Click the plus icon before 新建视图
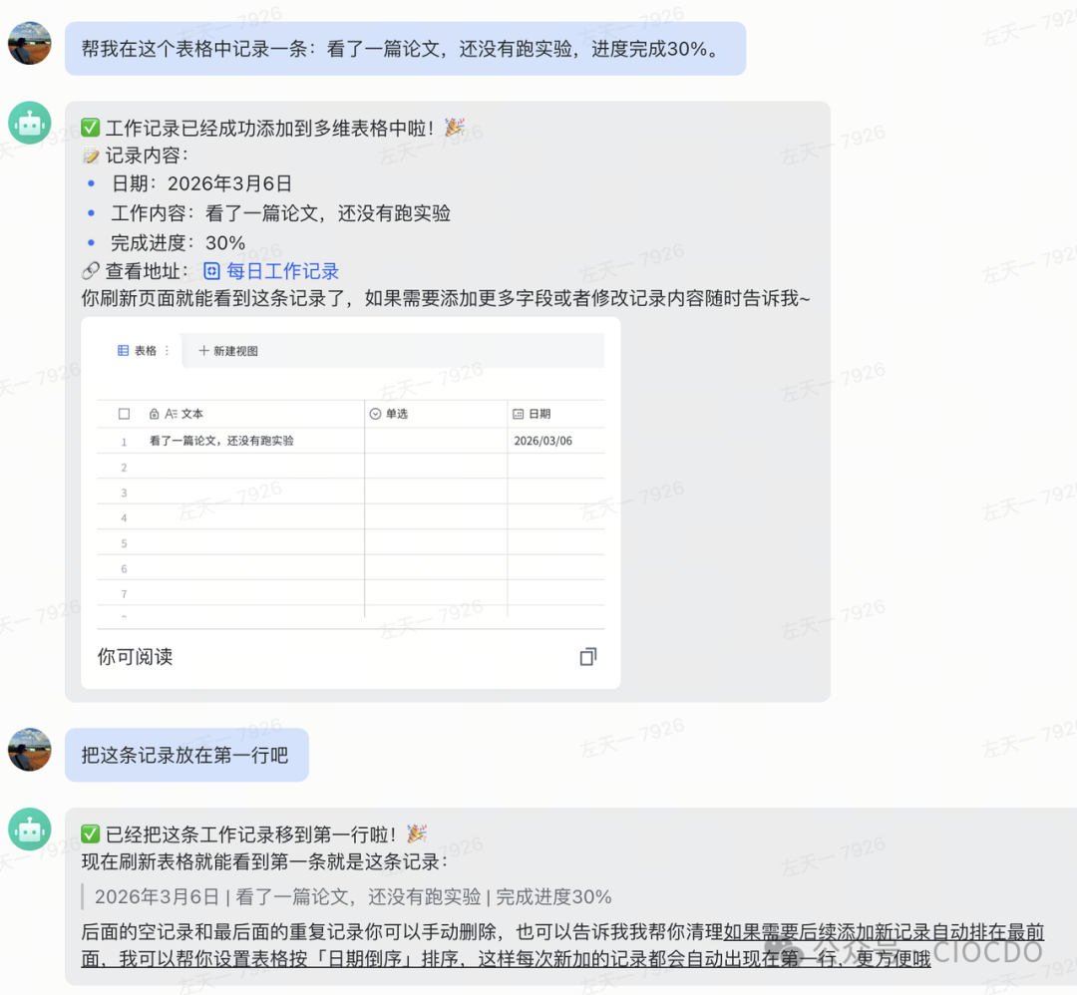1077x995 pixels. [203, 351]
